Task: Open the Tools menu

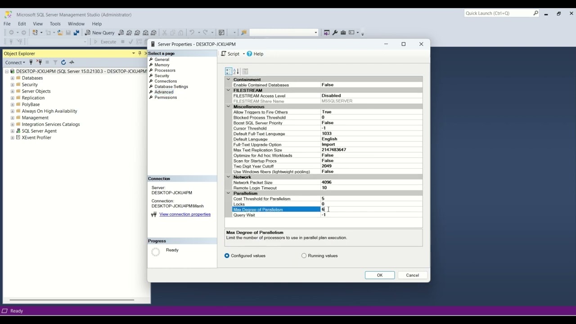Action: 55,23
